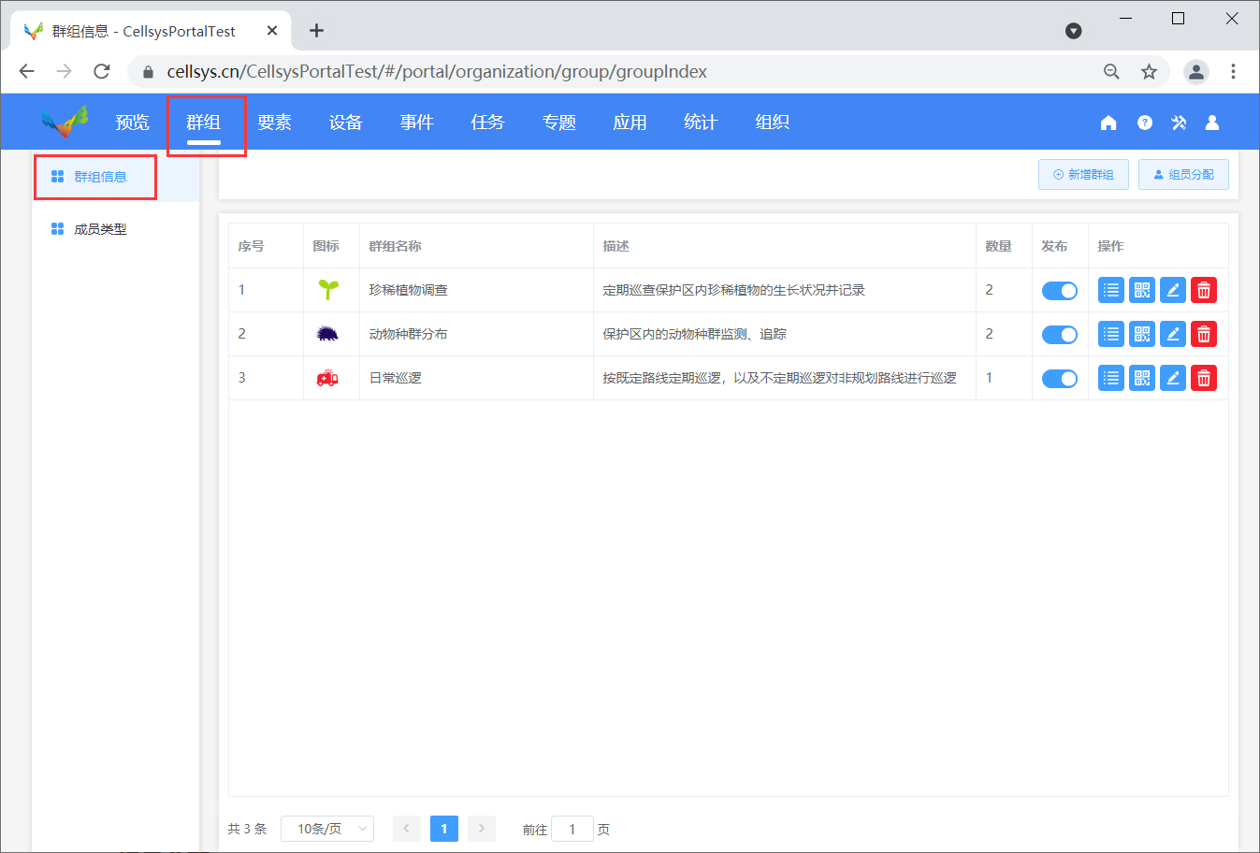Viewport: 1260px width, 853px height.
Task: Click the home icon in header
Action: (x=1108, y=123)
